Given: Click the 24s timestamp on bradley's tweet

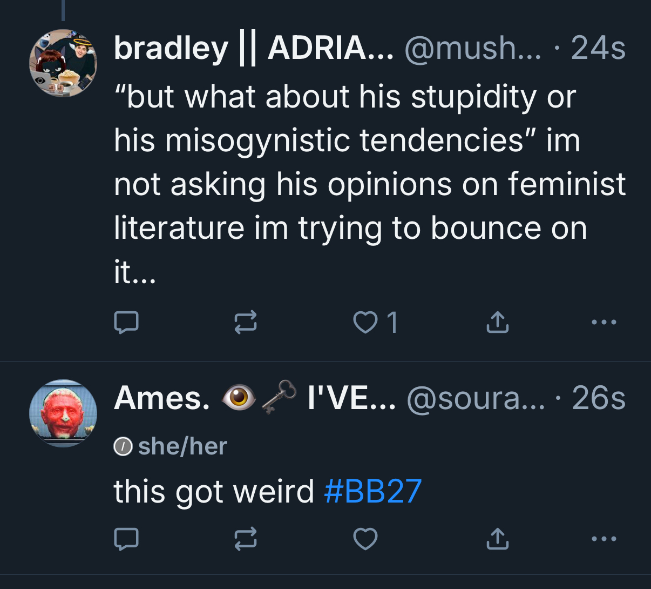Looking at the screenshot, I should [598, 48].
